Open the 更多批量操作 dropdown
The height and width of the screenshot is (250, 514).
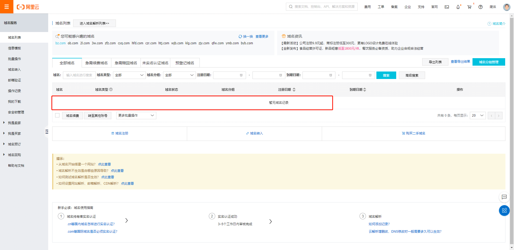pyautogui.click(x=136, y=116)
